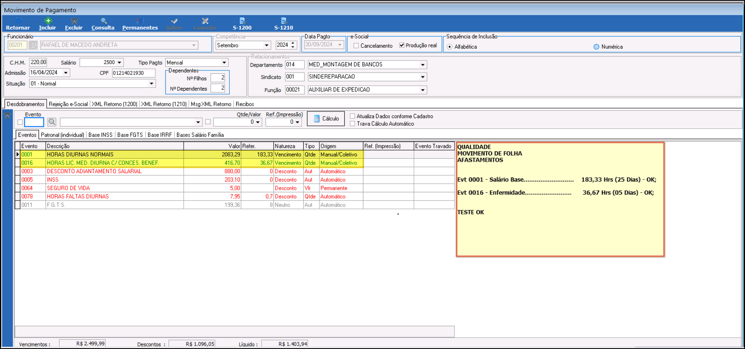This screenshot has height=349, width=745.
Task: Click the C.H.M. field
Action: point(38,62)
